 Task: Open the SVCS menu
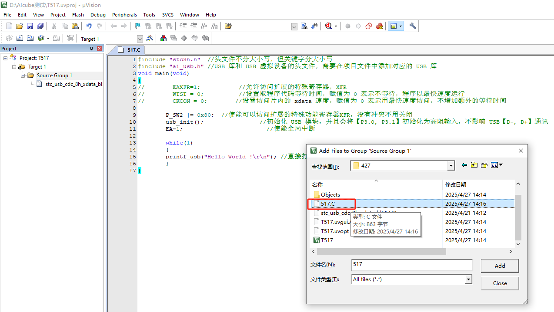tap(168, 14)
